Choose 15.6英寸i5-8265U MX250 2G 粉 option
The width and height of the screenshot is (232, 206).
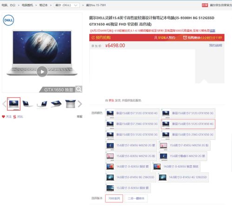pos(131,156)
